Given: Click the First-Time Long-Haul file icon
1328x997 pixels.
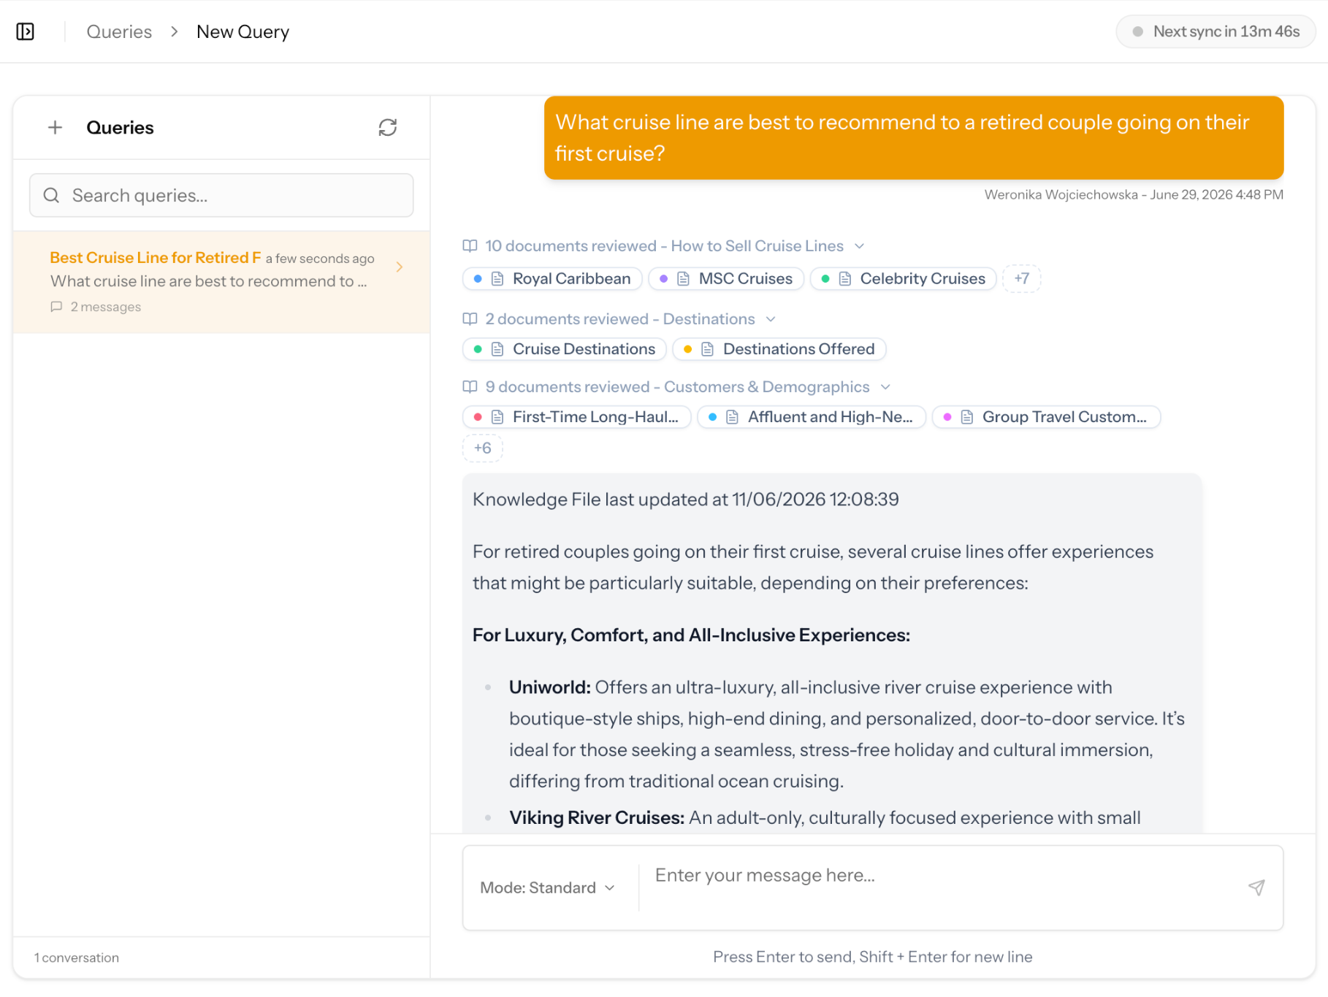Looking at the screenshot, I should [497, 417].
